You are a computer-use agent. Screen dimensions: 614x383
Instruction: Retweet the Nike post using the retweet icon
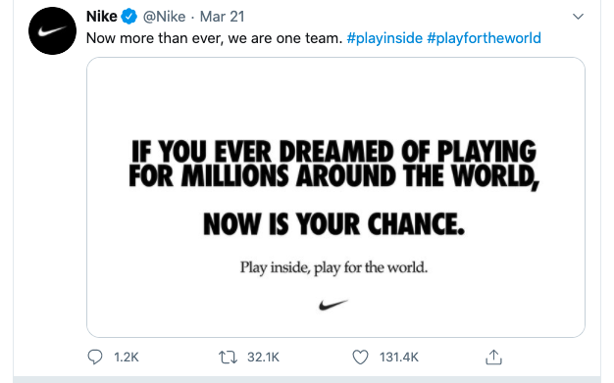(228, 358)
